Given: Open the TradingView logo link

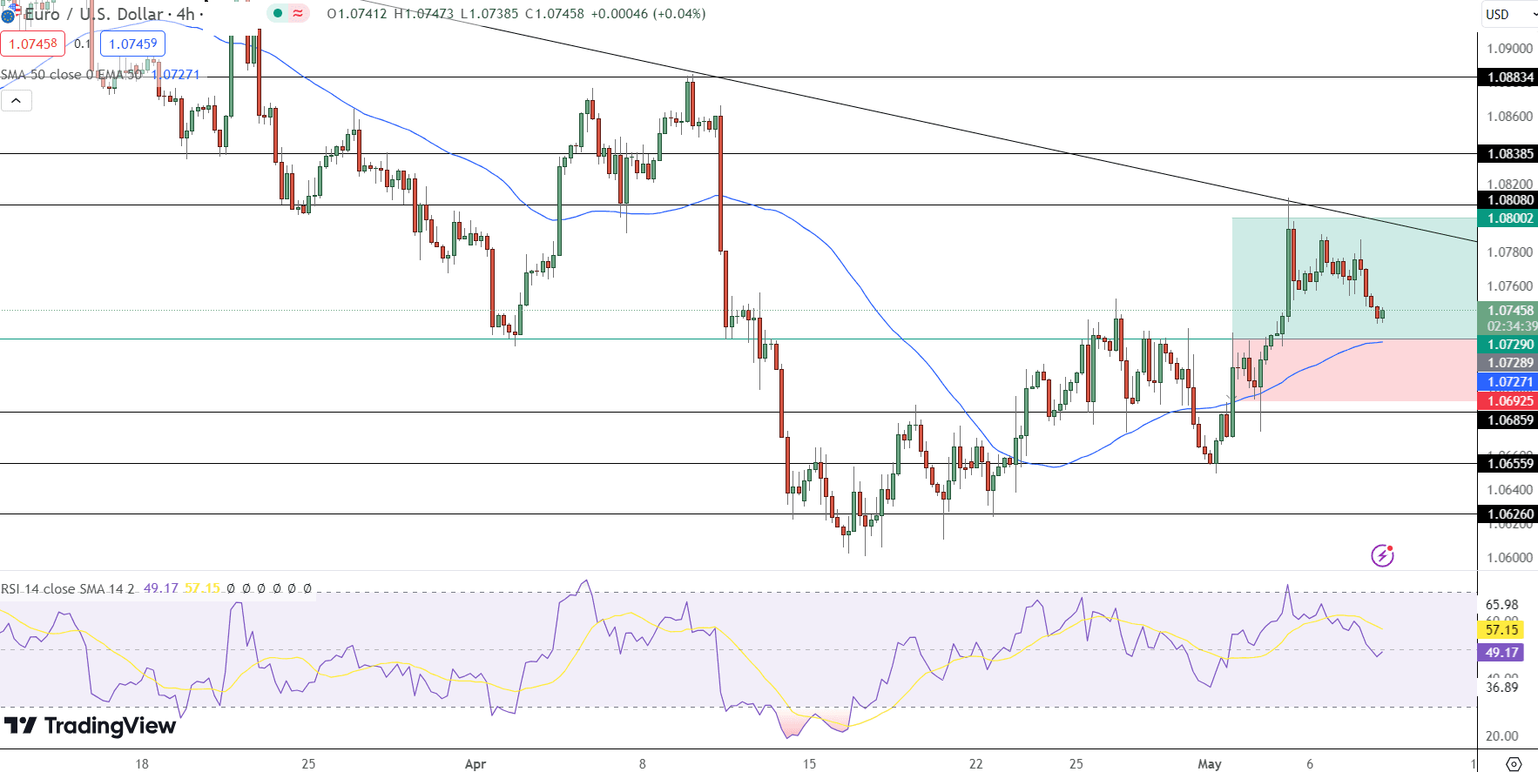Looking at the screenshot, I should (91, 725).
